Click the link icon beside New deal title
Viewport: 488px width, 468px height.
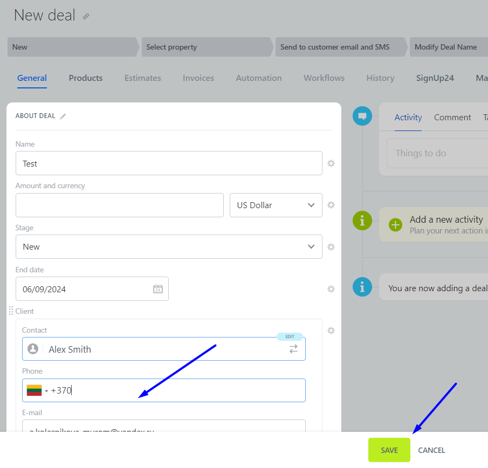86,17
